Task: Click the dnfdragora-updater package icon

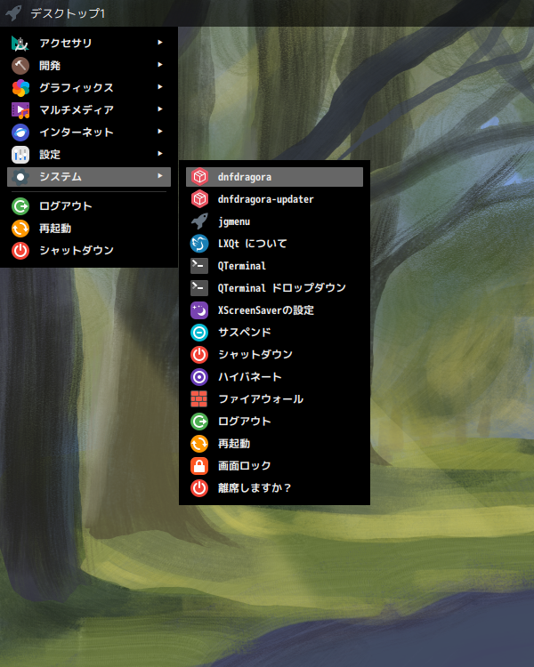Action: point(199,199)
